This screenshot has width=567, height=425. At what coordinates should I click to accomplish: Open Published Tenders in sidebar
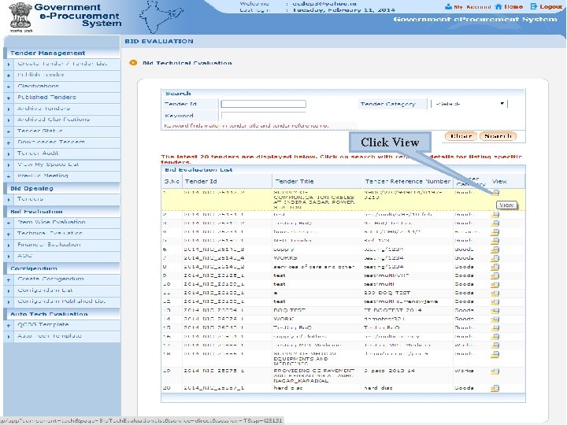click(47, 98)
